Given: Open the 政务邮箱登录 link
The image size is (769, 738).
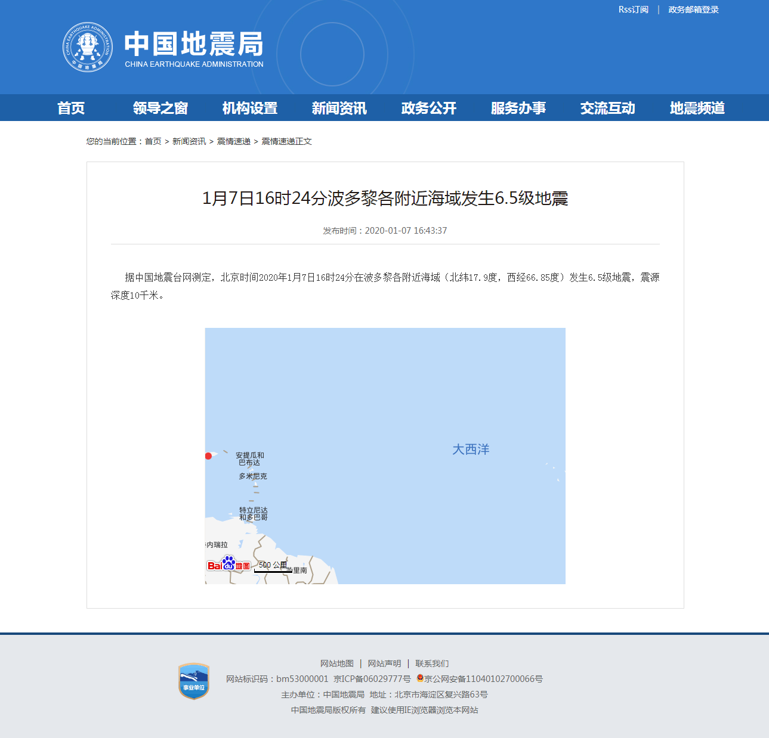Looking at the screenshot, I should pos(693,10).
